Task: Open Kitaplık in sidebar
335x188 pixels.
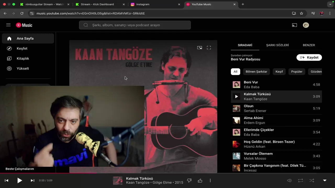Action: click(x=28, y=58)
